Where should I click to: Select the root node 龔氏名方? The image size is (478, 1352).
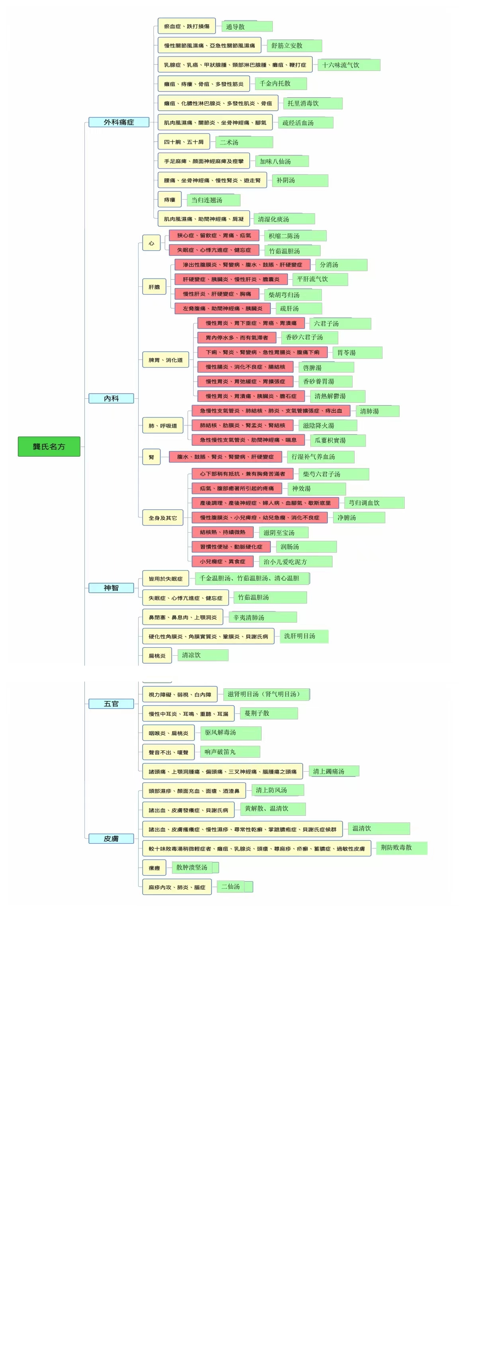tap(49, 446)
